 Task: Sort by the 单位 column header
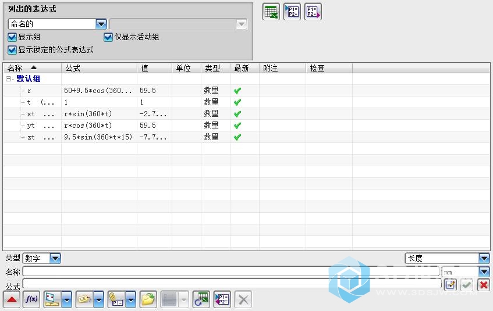coord(187,68)
